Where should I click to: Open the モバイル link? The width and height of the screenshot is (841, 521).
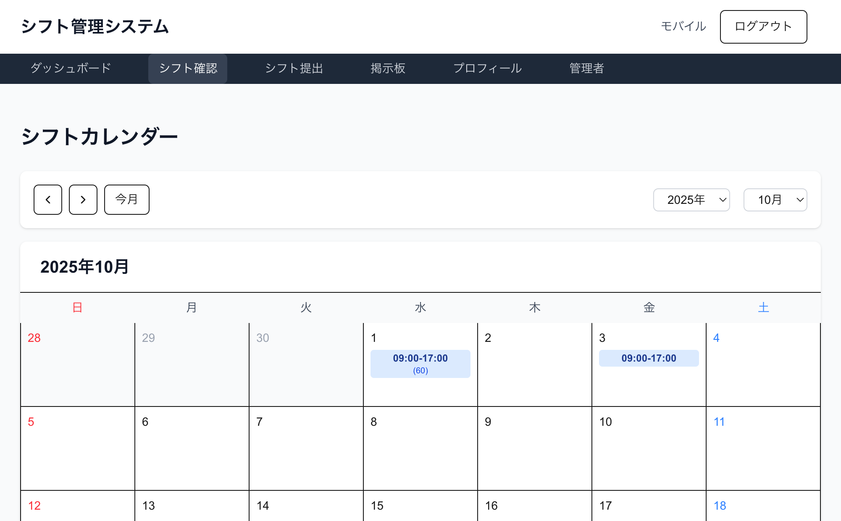point(683,26)
